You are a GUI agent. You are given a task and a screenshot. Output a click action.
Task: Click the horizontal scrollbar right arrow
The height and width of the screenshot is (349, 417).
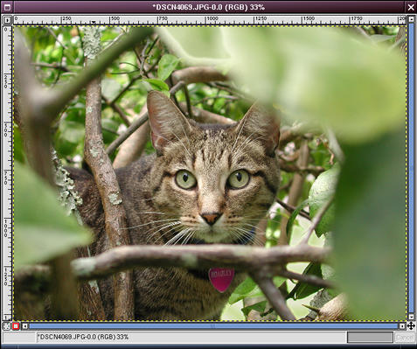pyautogui.click(x=402, y=326)
